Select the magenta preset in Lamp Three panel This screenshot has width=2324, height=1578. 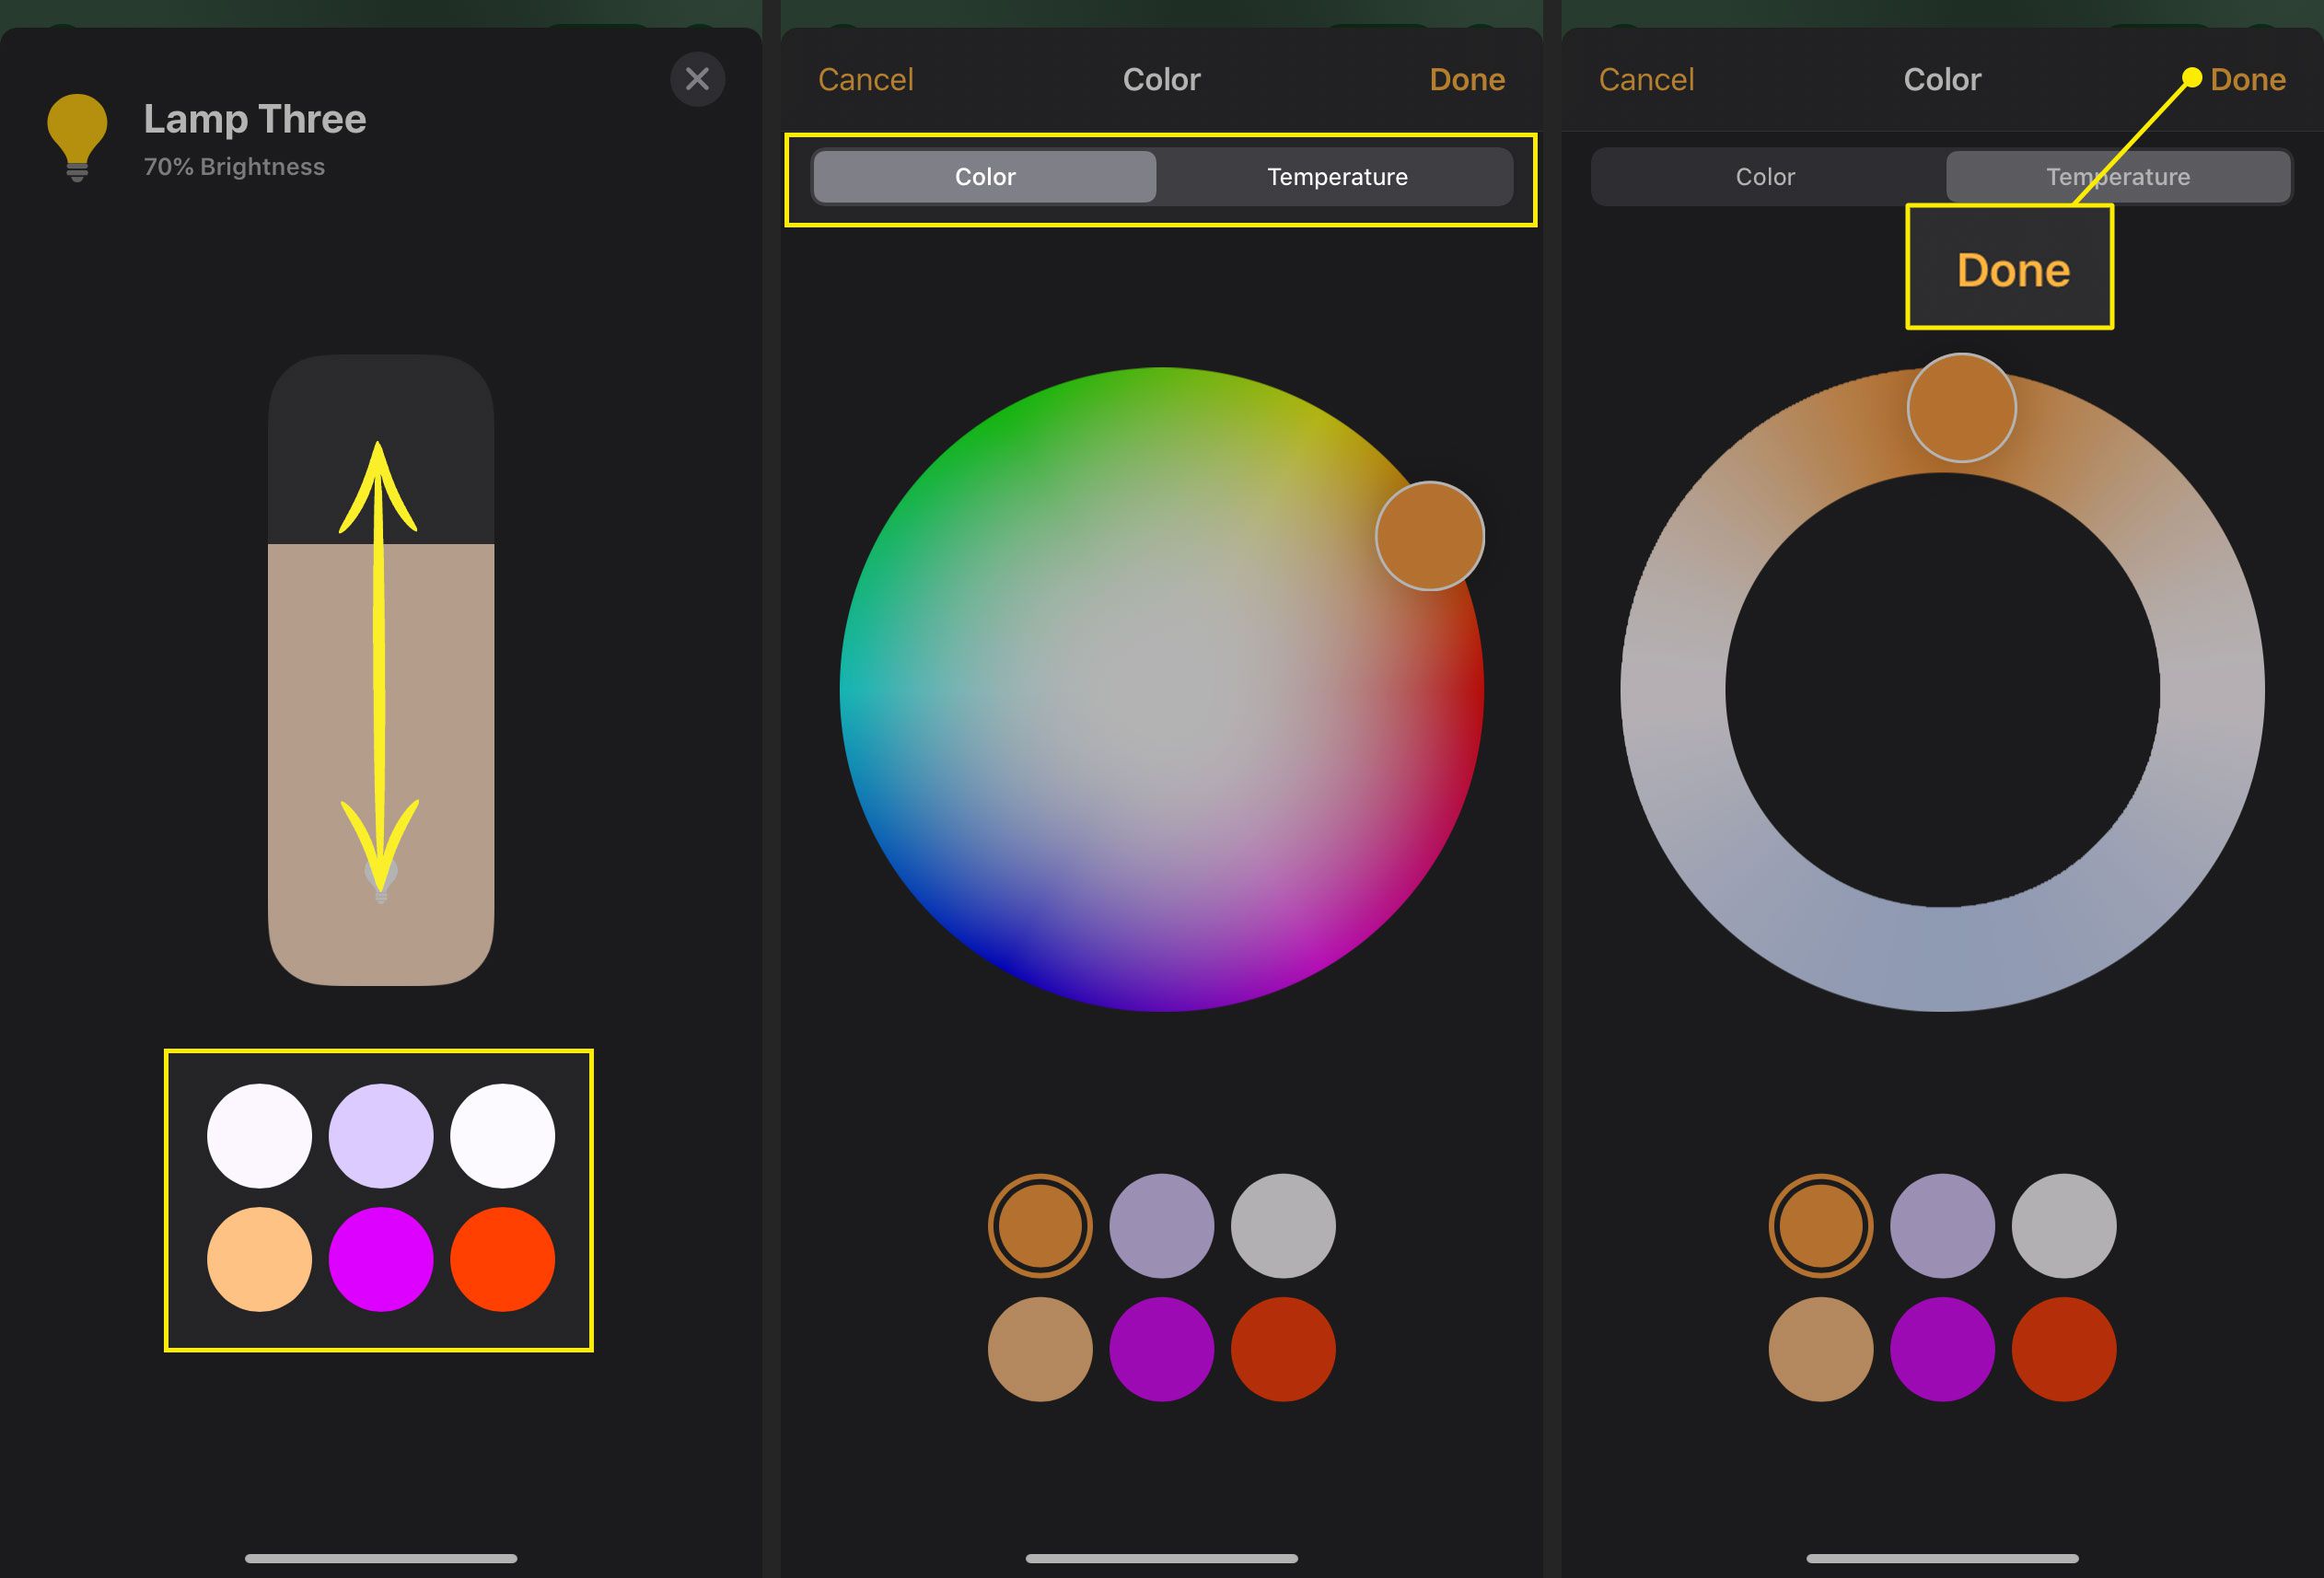[x=381, y=1259]
